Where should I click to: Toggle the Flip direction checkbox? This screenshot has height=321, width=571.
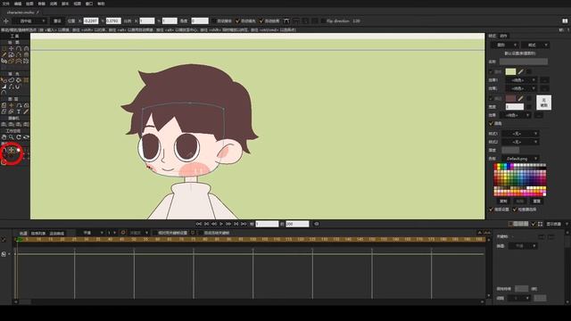(x=323, y=21)
